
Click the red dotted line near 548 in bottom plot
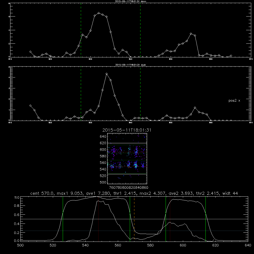click(98, 219)
